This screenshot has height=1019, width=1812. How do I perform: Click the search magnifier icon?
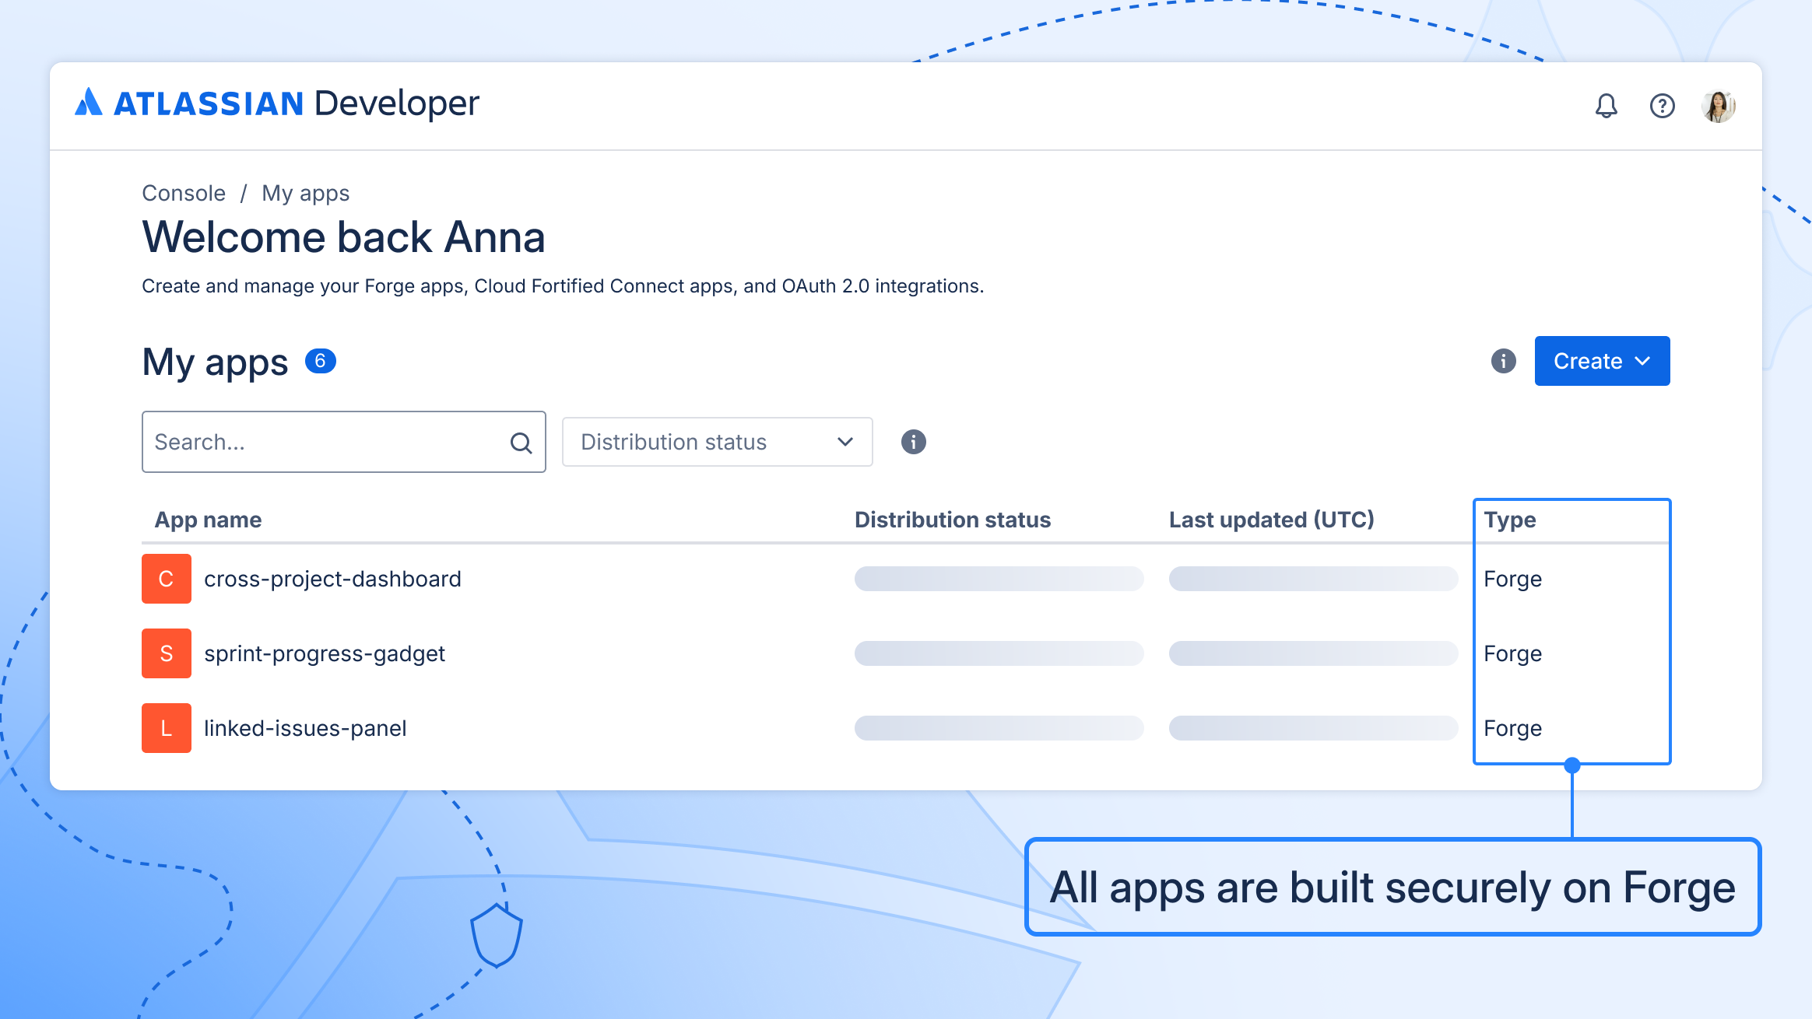[520, 442]
